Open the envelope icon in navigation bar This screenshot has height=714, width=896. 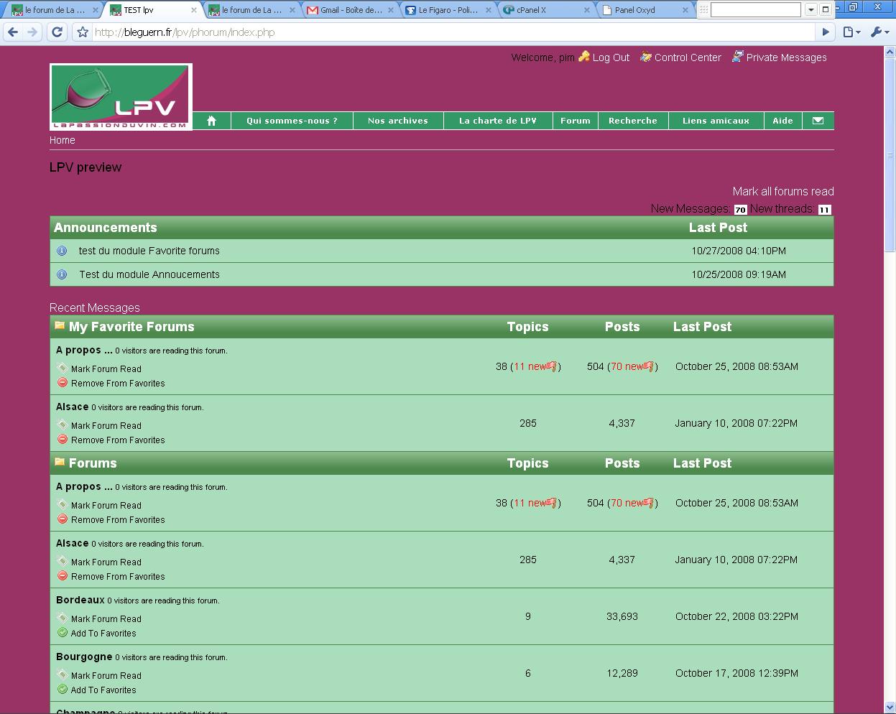point(818,121)
